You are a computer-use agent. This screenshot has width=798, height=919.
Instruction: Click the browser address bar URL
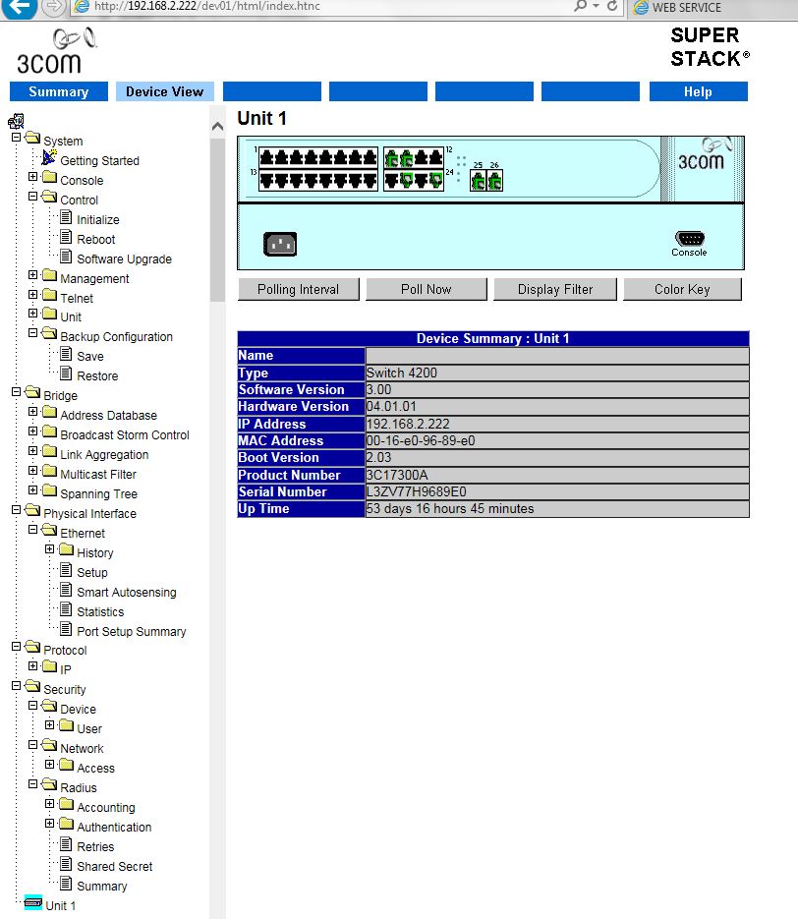[x=206, y=7]
